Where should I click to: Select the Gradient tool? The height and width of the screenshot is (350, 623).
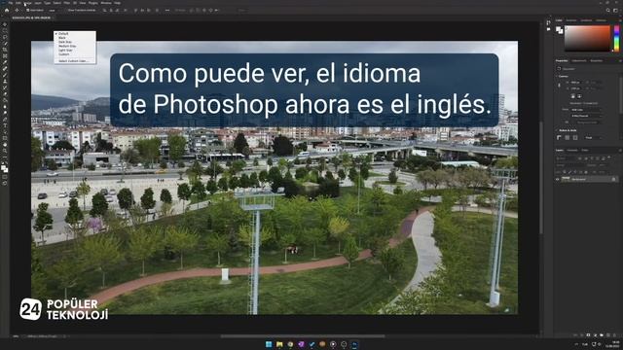click(5, 100)
